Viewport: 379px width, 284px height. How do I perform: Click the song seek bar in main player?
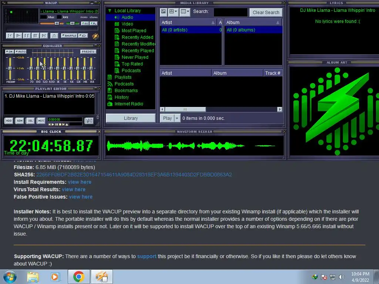point(52,29)
